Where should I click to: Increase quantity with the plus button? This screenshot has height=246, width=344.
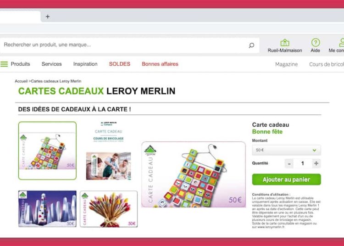[316, 163]
